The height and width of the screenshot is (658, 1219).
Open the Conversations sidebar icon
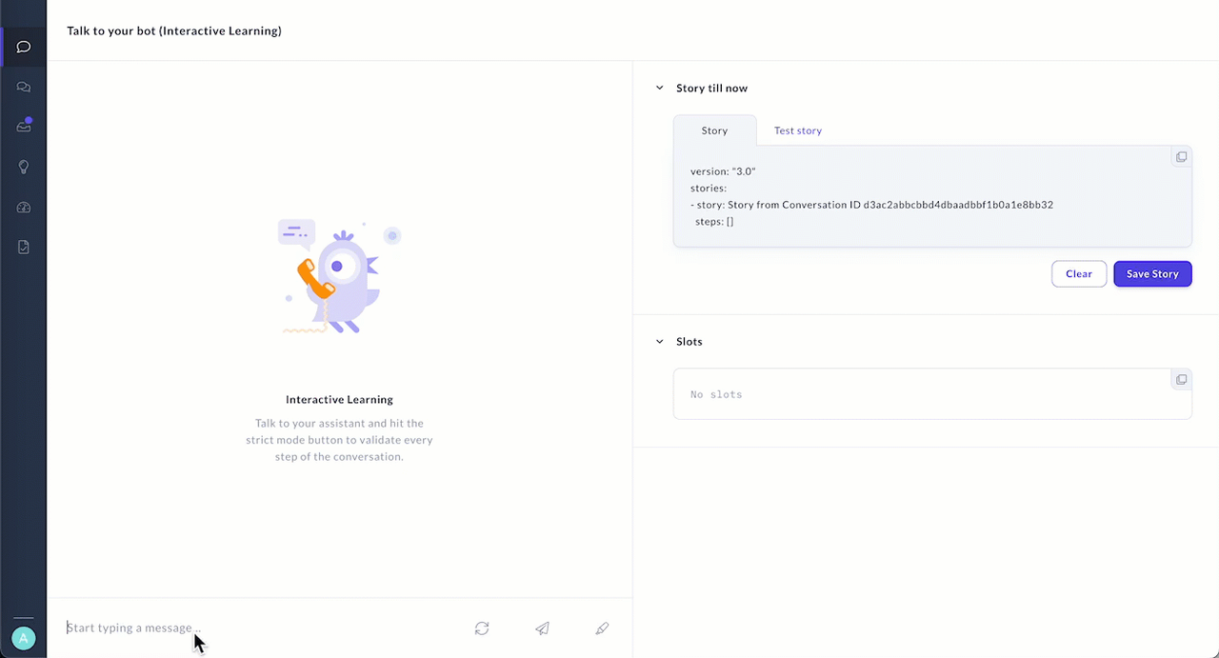click(24, 87)
